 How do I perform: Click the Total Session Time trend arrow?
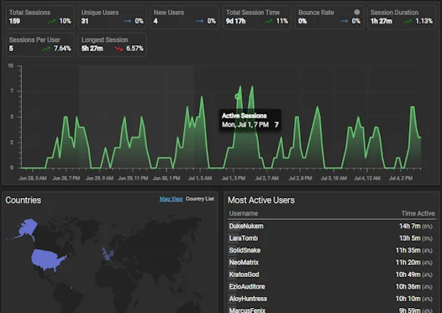pos(268,21)
